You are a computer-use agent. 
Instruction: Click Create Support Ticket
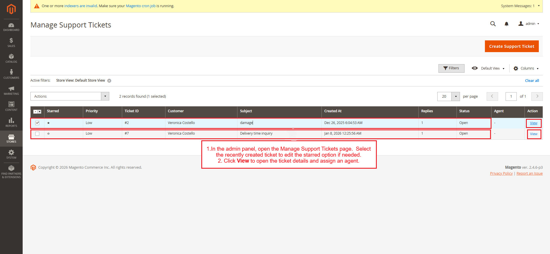pos(512,46)
